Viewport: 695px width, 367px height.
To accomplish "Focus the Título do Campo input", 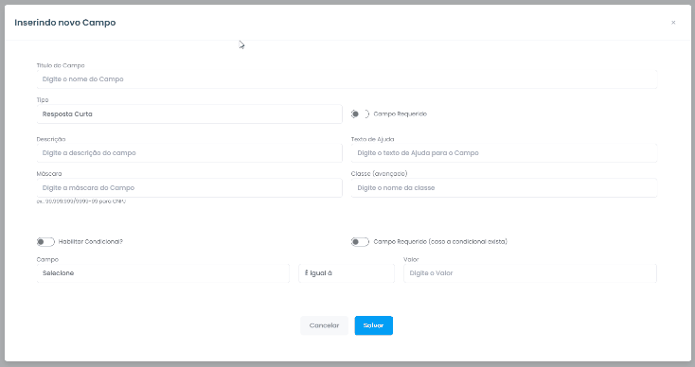I will coord(347,79).
